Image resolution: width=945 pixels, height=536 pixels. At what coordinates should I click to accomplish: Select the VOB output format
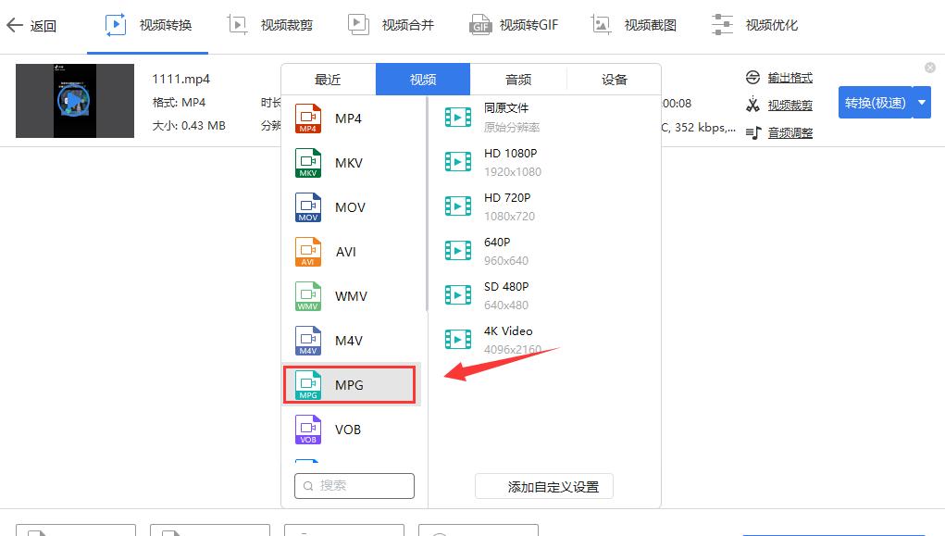tap(349, 429)
